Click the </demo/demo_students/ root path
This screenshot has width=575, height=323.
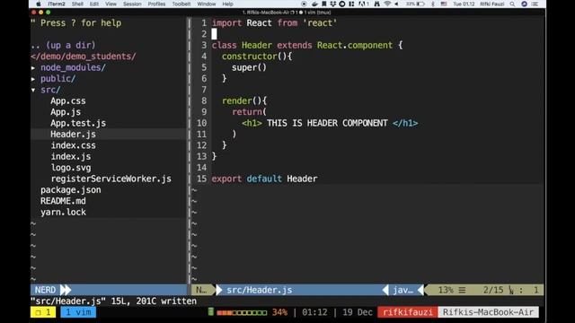tap(84, 57)
